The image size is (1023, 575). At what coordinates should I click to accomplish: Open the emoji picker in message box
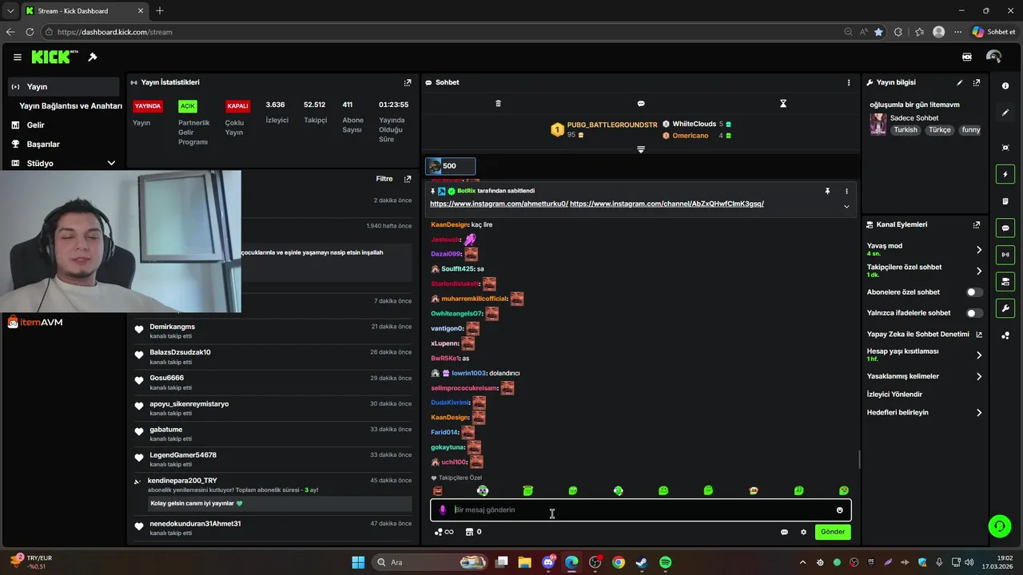click(839, 510)
